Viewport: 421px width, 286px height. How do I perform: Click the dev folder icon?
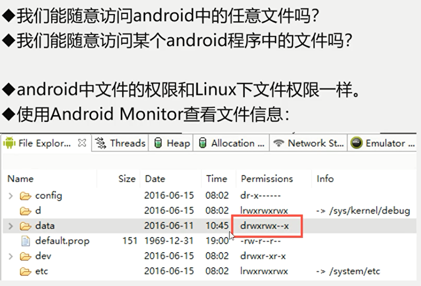point(25,256)
